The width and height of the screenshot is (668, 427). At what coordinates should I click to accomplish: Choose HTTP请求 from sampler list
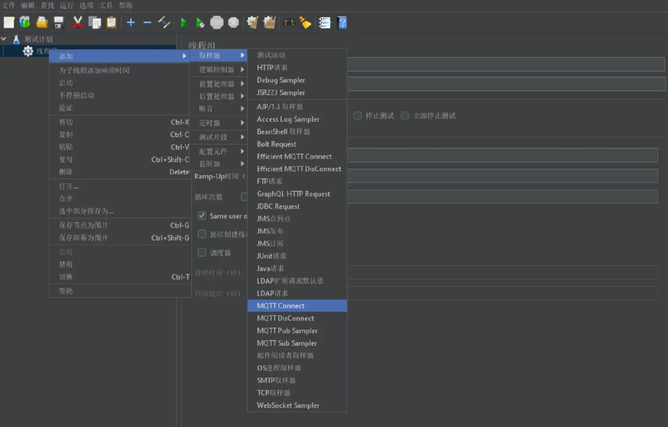coord(298,68)
